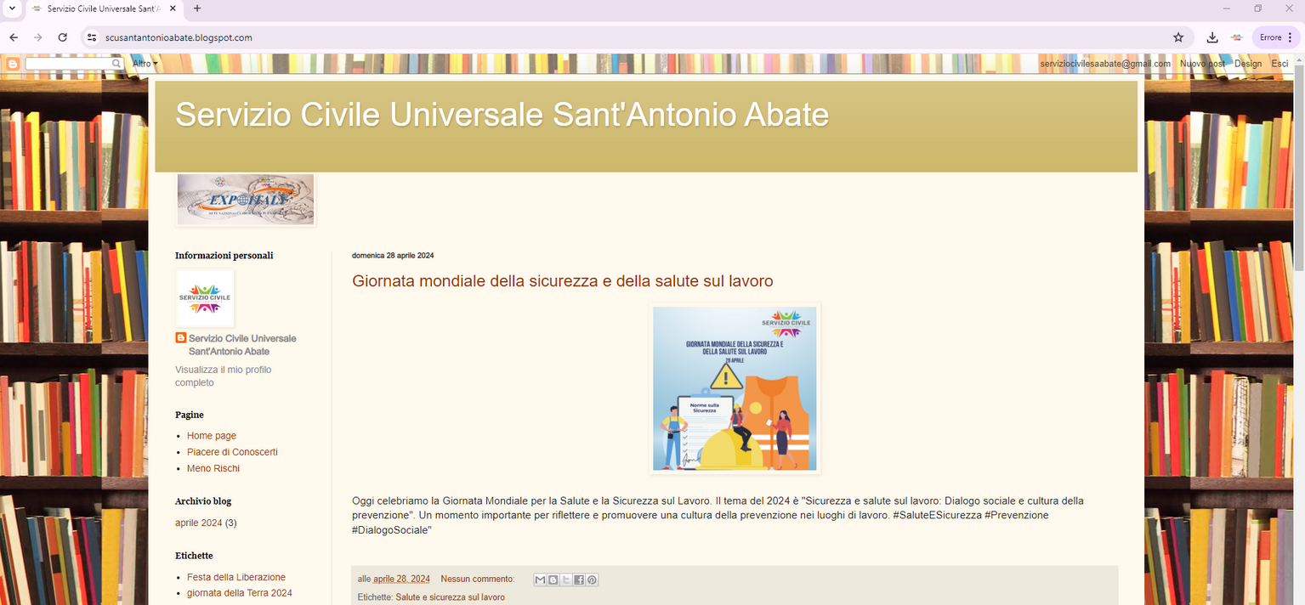Focus the Blogger navbar search field
Screen dimensions: 1305x605
[x=69, y=64]
